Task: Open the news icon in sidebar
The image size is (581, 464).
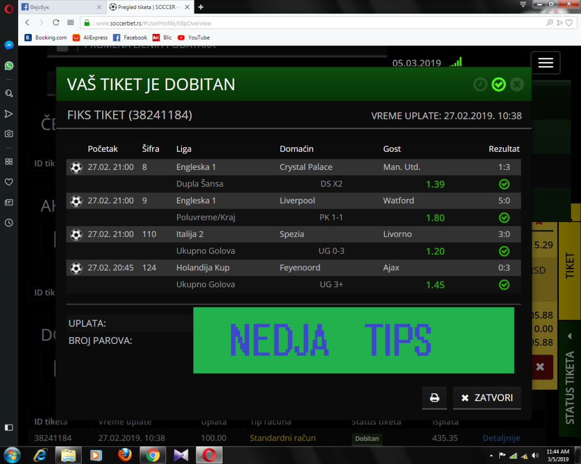Action: pos(9,202)
